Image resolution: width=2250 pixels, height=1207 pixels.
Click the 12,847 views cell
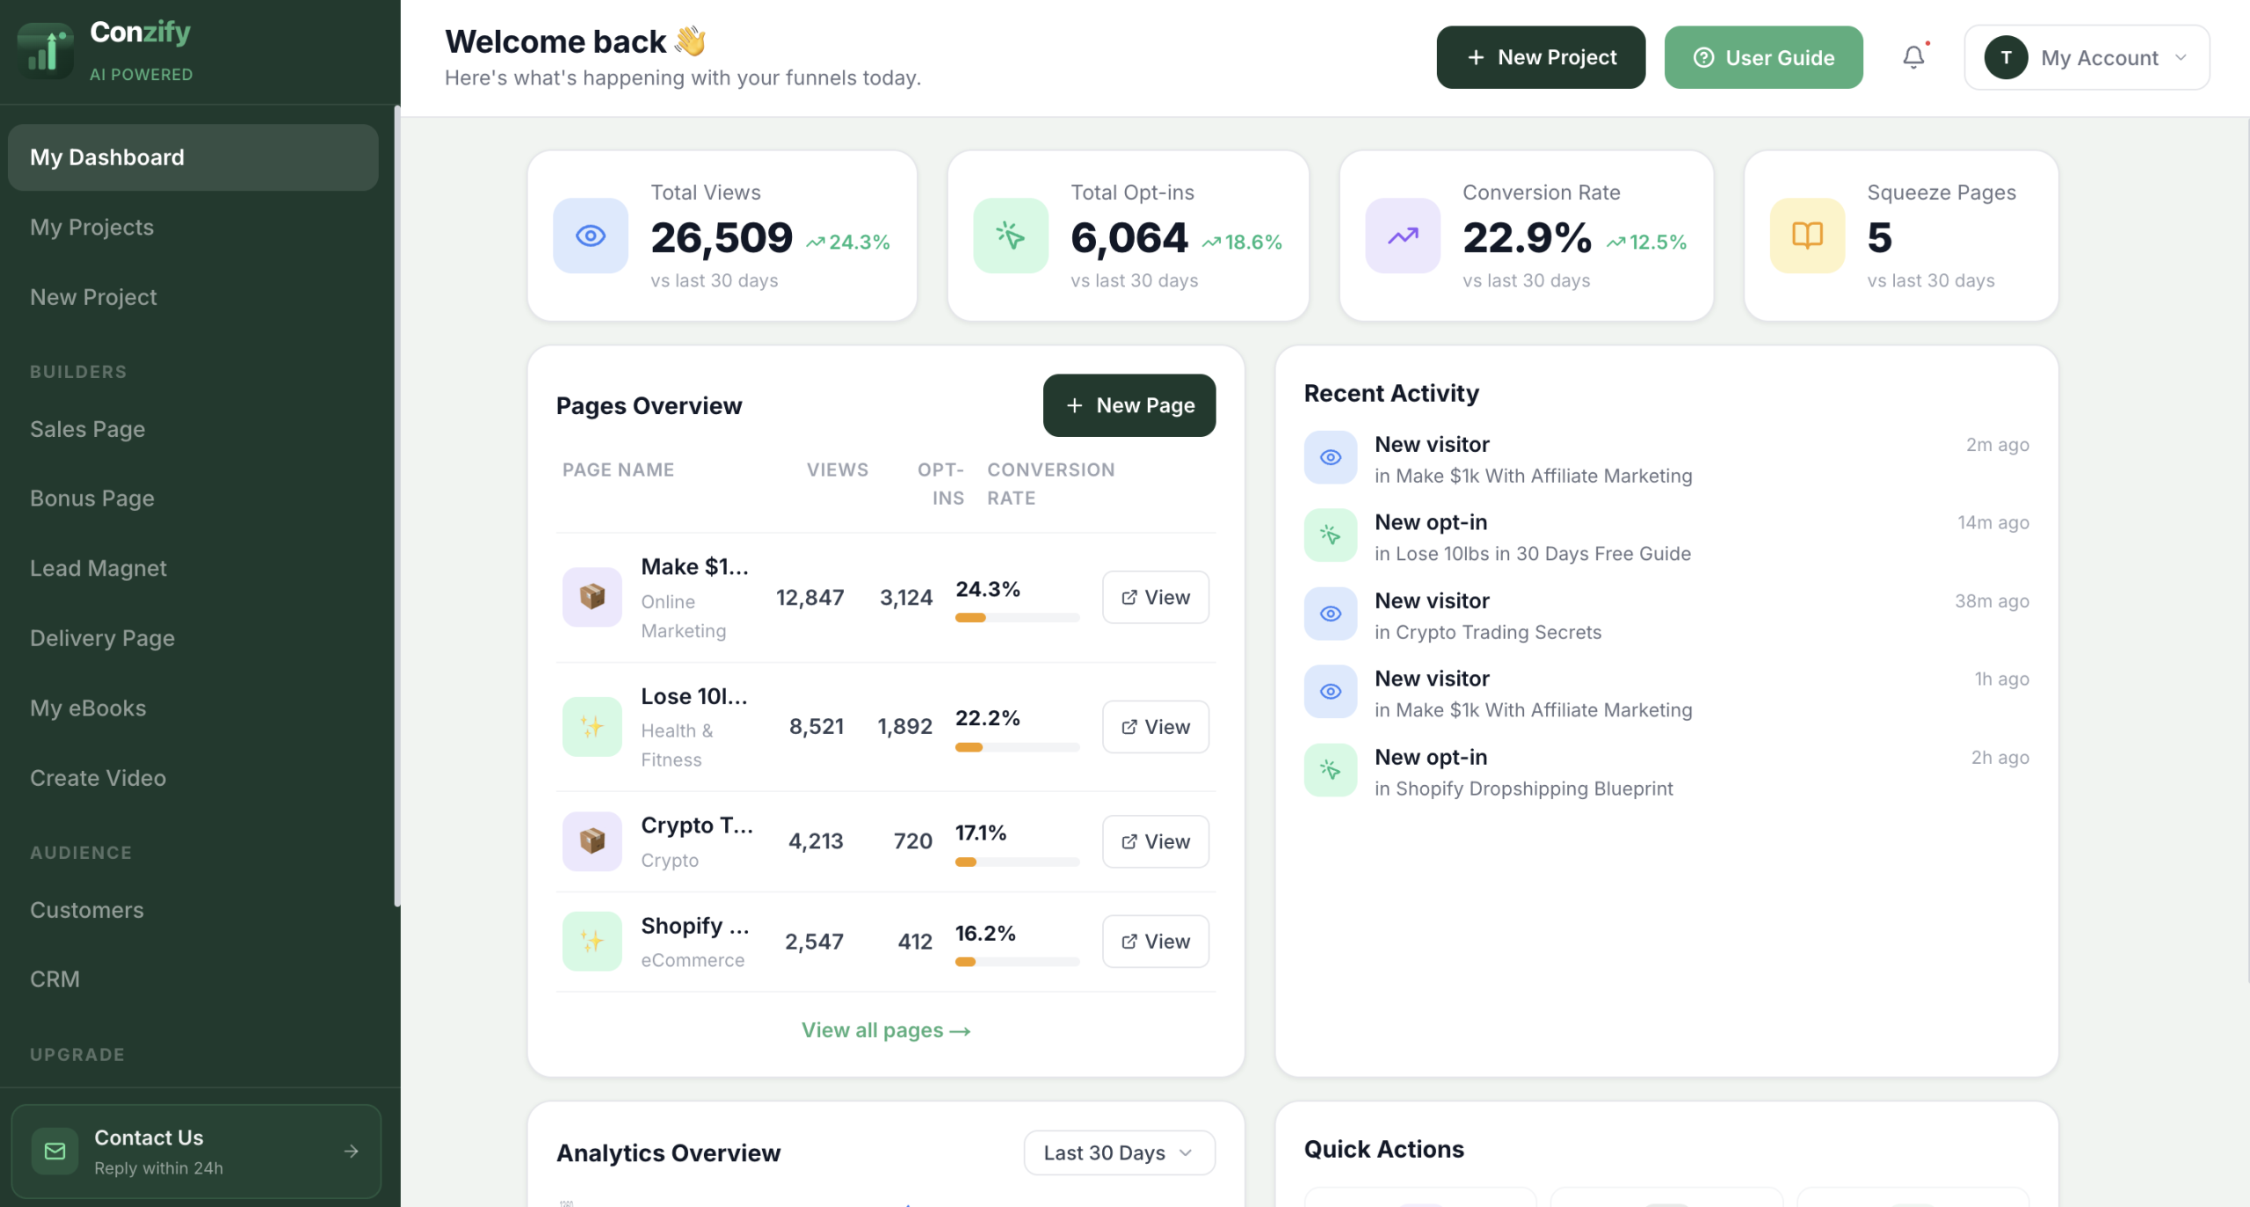(809, 598)
